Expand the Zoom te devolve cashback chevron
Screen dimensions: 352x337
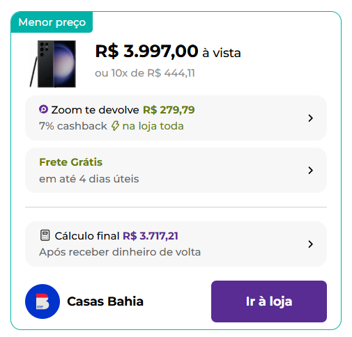[x=310, y=118]
